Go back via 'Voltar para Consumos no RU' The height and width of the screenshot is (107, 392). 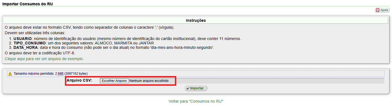pyautogui.click(x=196, y=101)
